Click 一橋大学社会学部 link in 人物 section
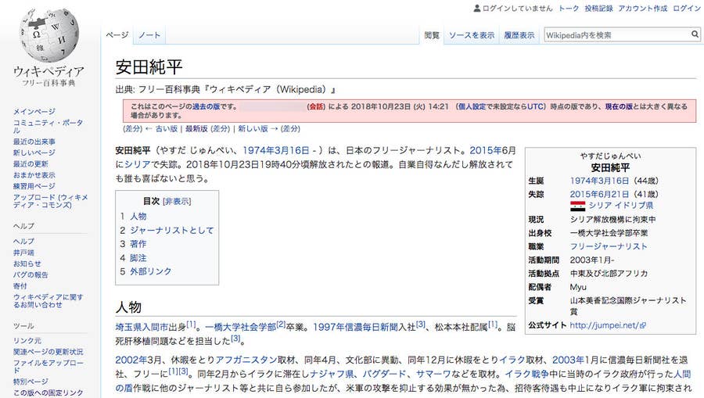The height and width of the screenshot is (398, 704). pos(241,328)
